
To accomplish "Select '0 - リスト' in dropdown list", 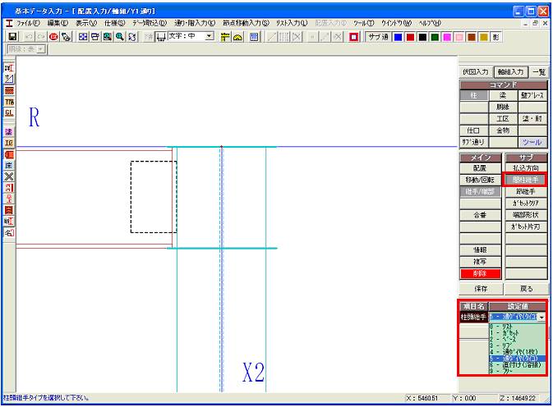I will (x=517, y=327).
